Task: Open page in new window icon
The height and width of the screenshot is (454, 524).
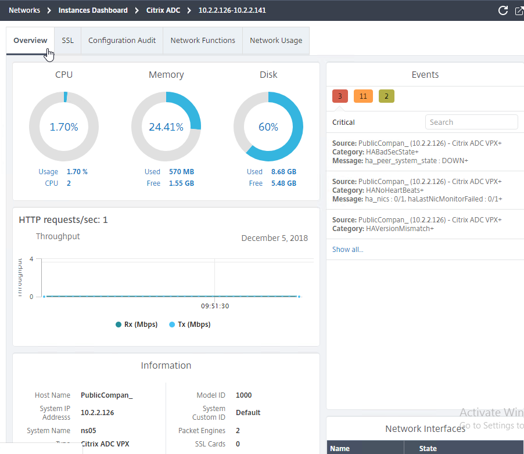Action: (519, 10)
